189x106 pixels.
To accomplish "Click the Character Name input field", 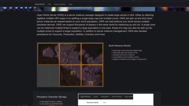I will point(117,102).
